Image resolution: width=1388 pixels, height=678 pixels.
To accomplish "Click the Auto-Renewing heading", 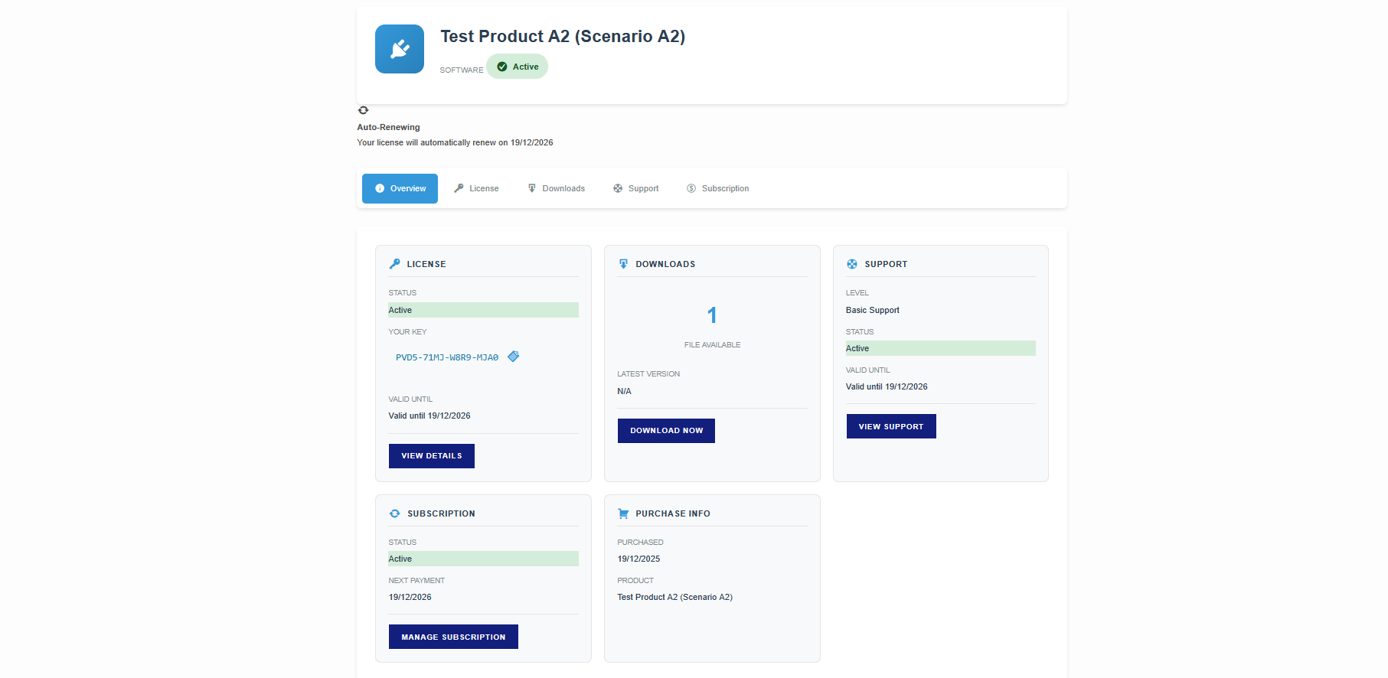I will tap(388, 127).
